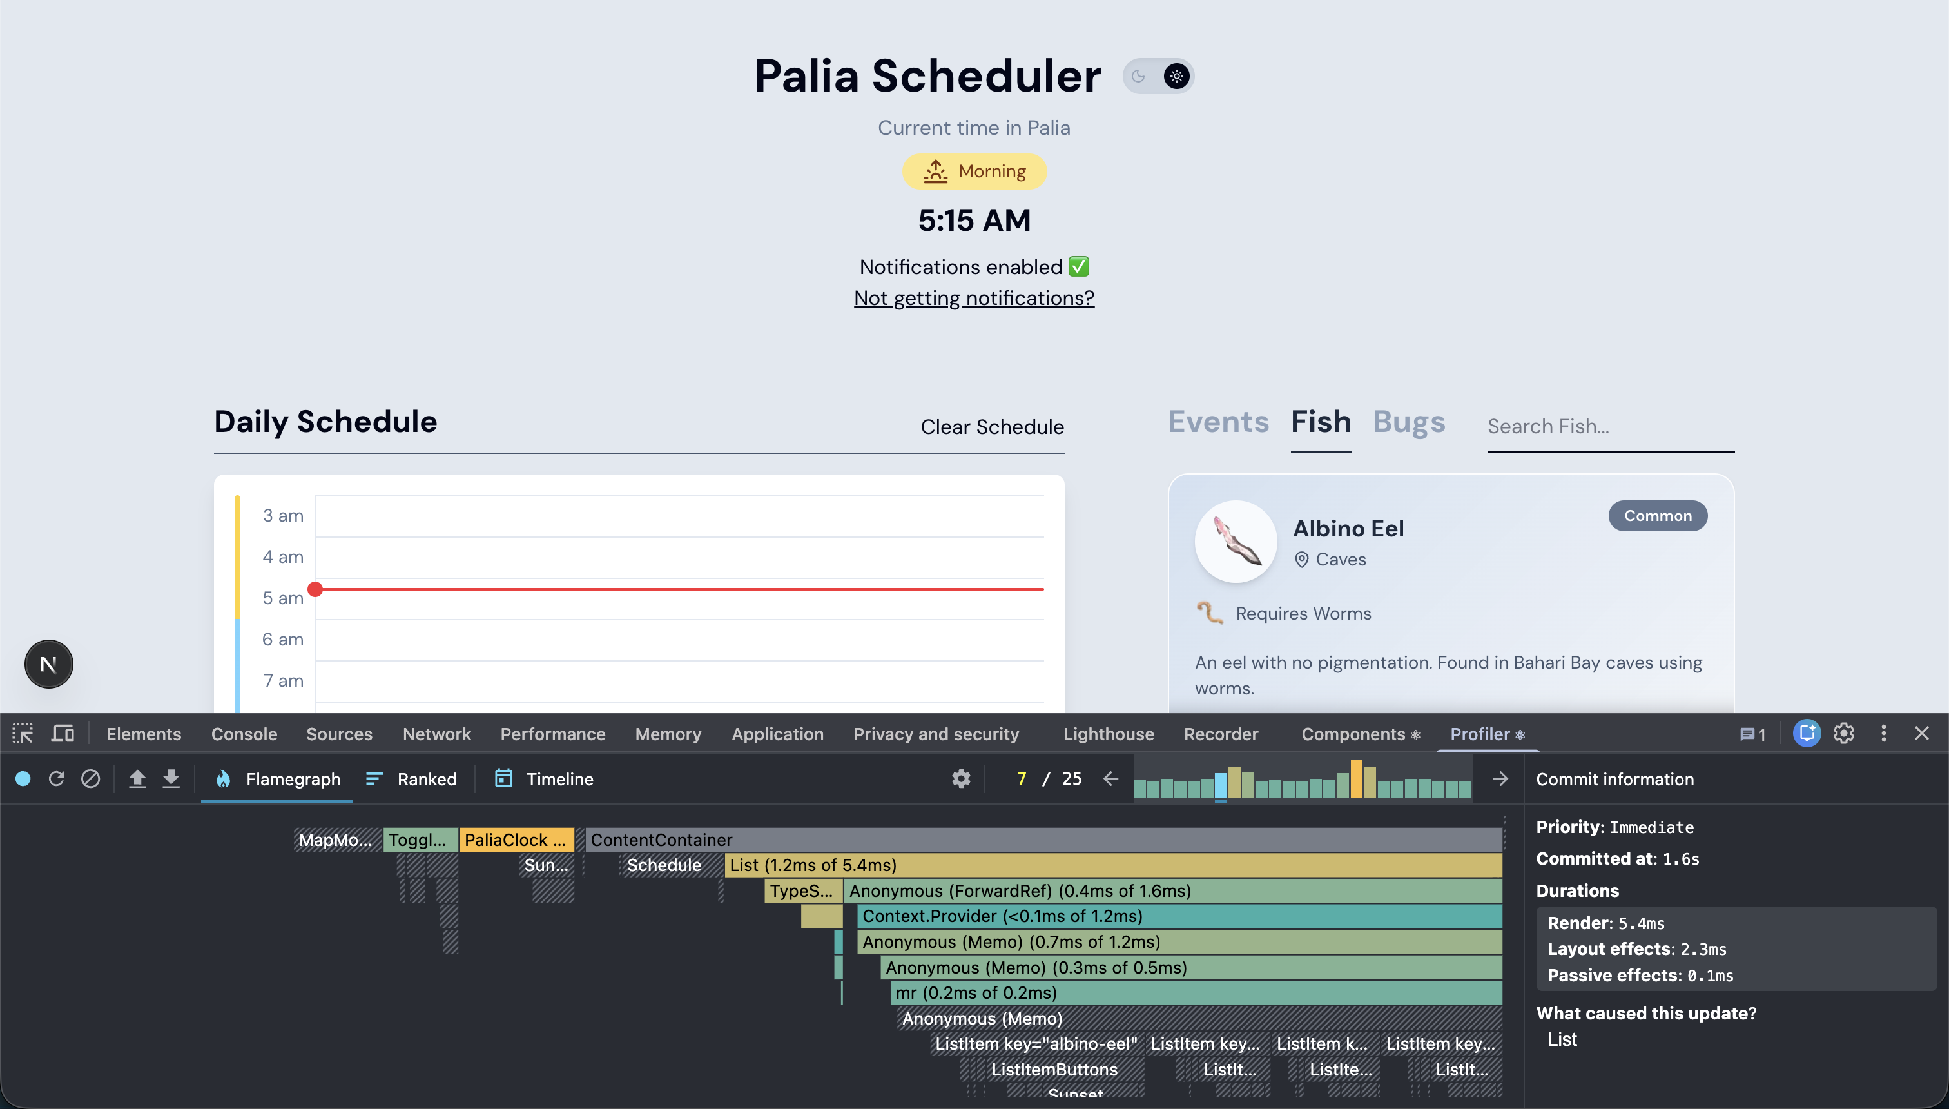Screen dimensions: 1949x1109
Task: Switch to the Timeline profiler view
Action: point(542,778)
